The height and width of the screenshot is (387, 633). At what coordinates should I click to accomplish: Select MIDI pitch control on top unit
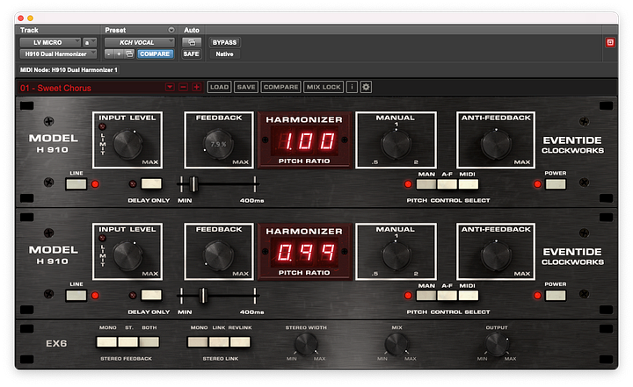click(469, 184)
